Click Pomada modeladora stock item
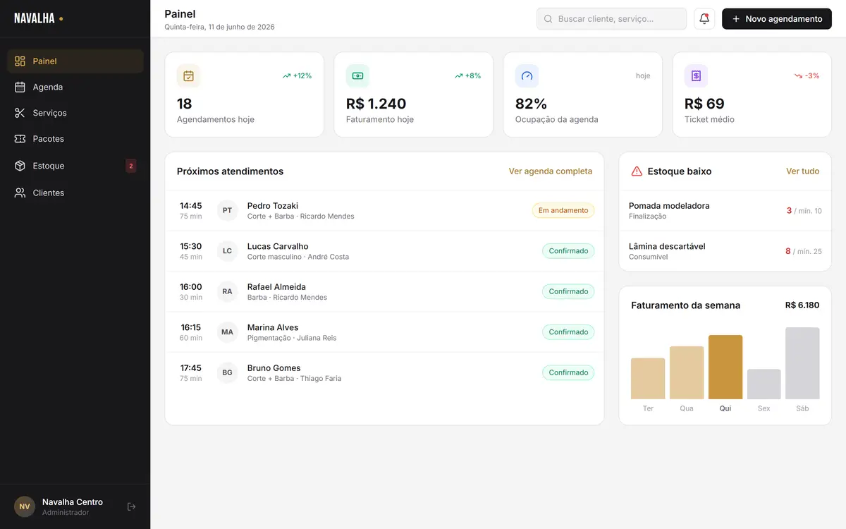 tap(725, 210)
